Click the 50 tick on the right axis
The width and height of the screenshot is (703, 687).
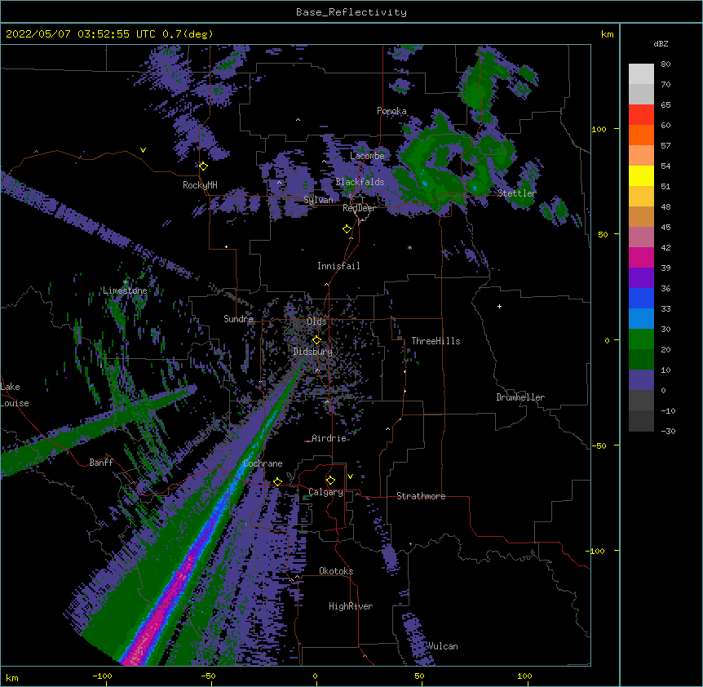tap(603, 234)
